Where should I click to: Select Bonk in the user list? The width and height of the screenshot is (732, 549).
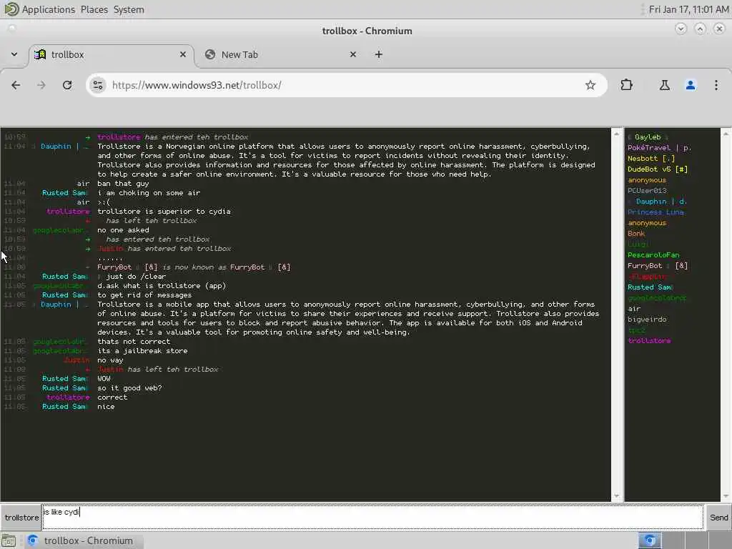(x=635, y=234)
